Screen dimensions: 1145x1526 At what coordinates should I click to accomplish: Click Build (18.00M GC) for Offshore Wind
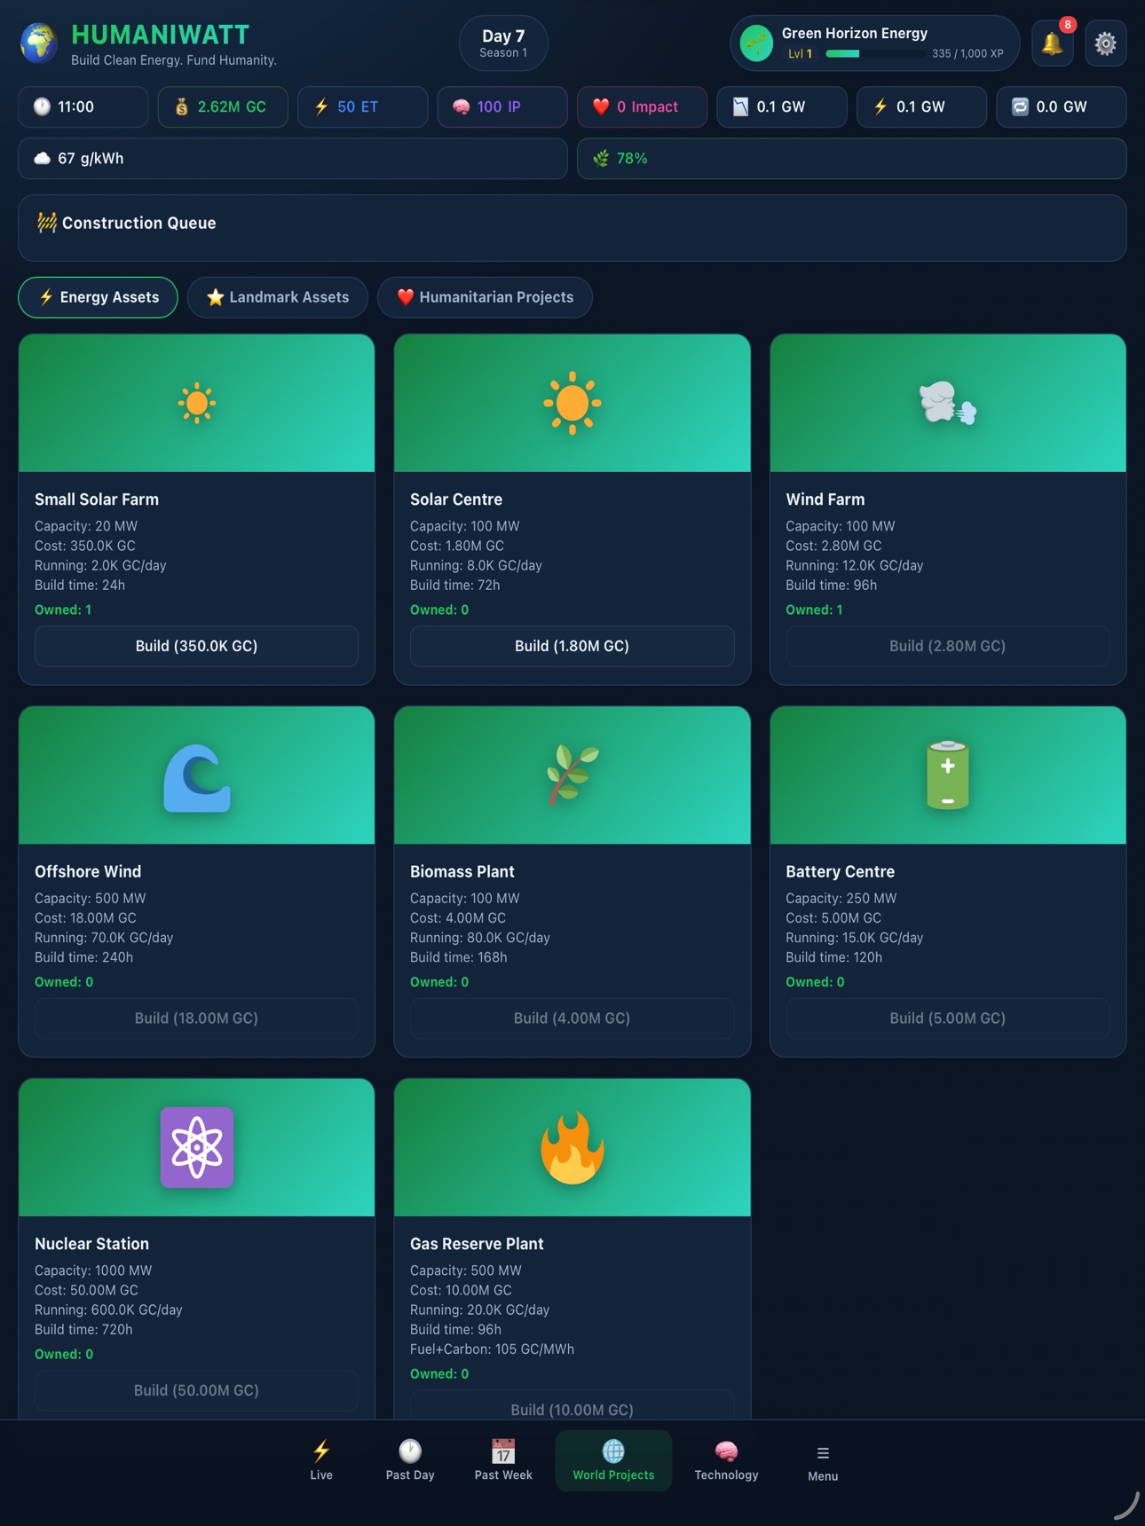pos(196,1019)
